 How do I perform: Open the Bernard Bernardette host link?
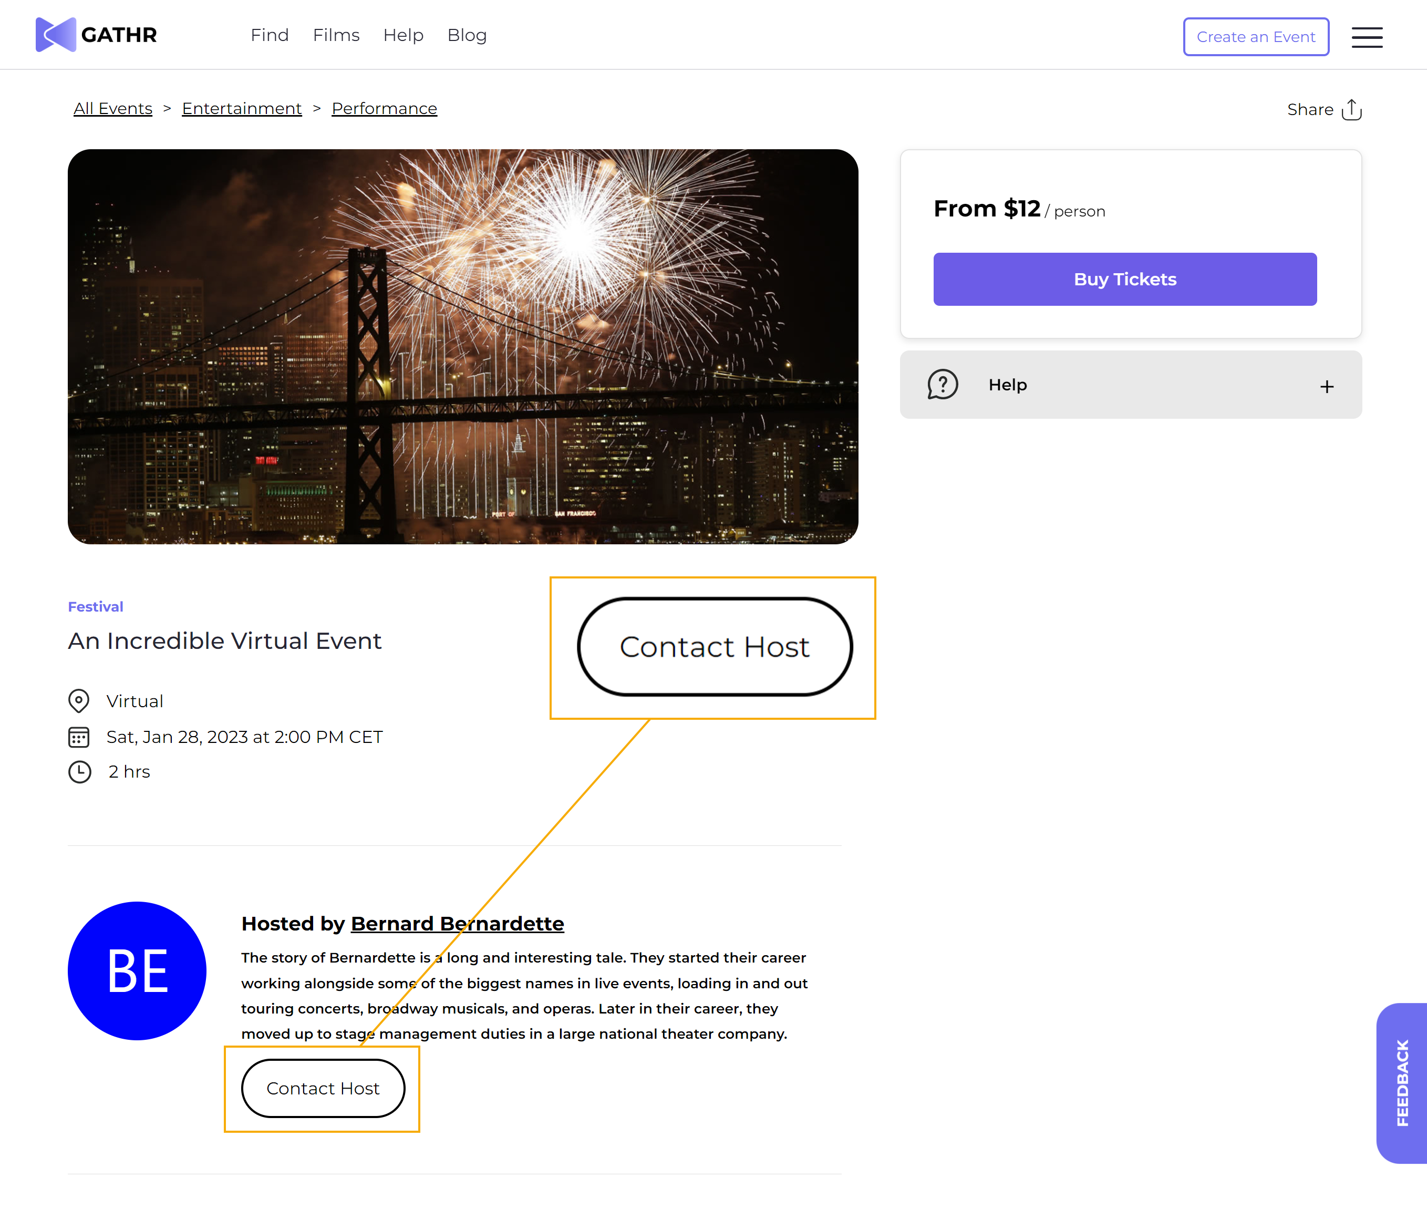457,923
